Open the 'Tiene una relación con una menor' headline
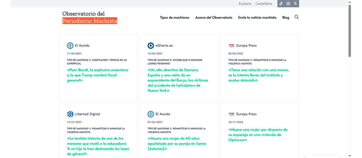 (258, 75)
